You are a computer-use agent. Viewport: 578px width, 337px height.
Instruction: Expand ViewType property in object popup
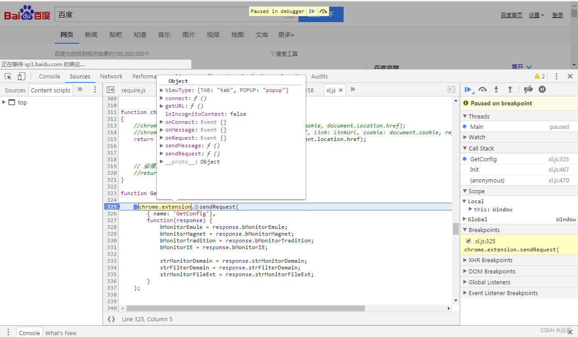click(x=162, y=90)
